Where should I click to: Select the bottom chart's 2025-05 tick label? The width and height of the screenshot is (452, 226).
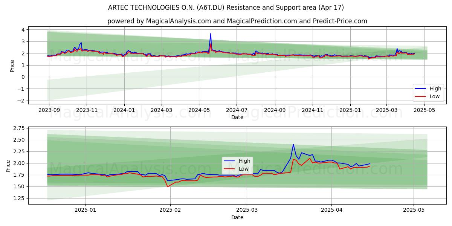414,210
